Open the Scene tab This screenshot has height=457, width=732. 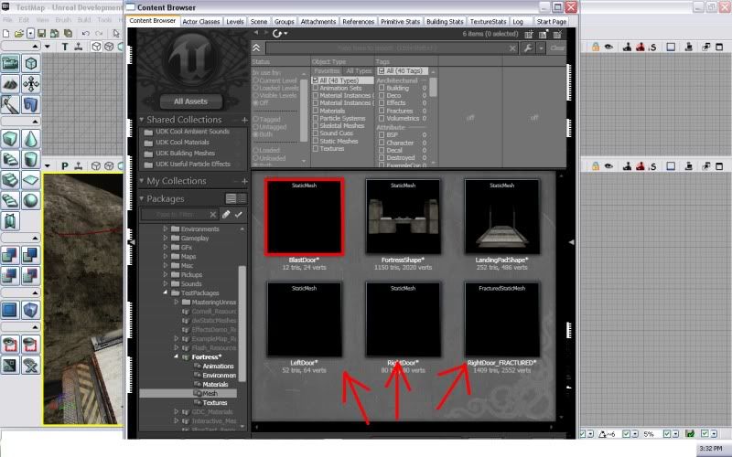point(259,21)
